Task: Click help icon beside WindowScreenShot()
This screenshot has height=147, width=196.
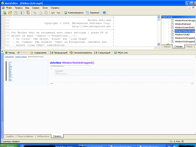Action: pyautogui.click(x=172, y=27)
